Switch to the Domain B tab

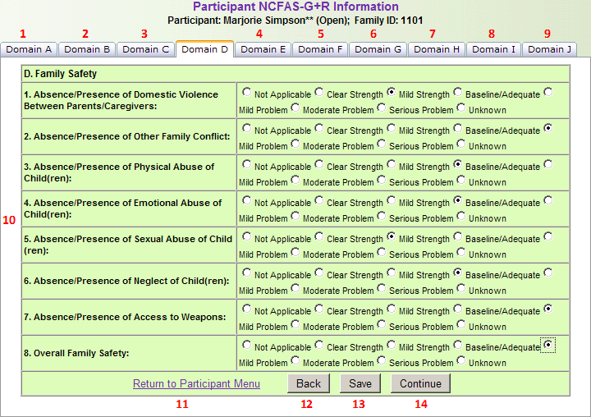(87, 49)
